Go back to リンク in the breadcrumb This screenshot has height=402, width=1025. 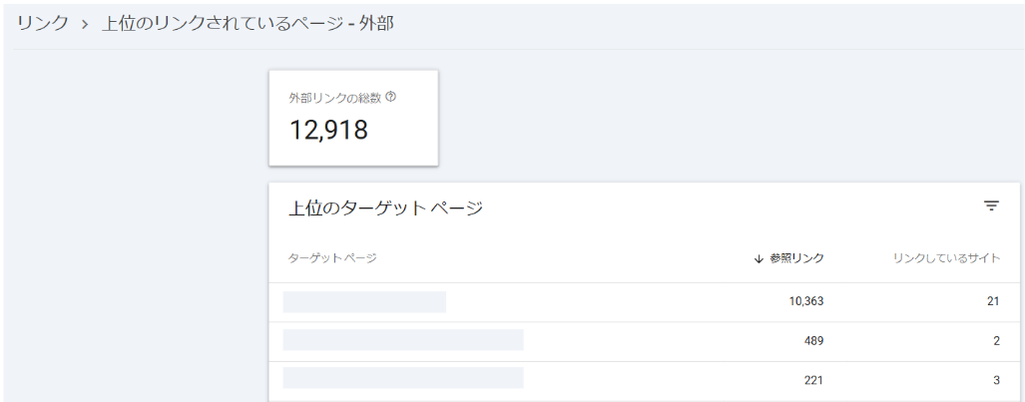[42, 23]
